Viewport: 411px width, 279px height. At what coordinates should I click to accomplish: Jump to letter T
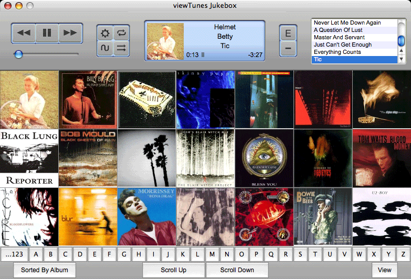pos(315,254)
